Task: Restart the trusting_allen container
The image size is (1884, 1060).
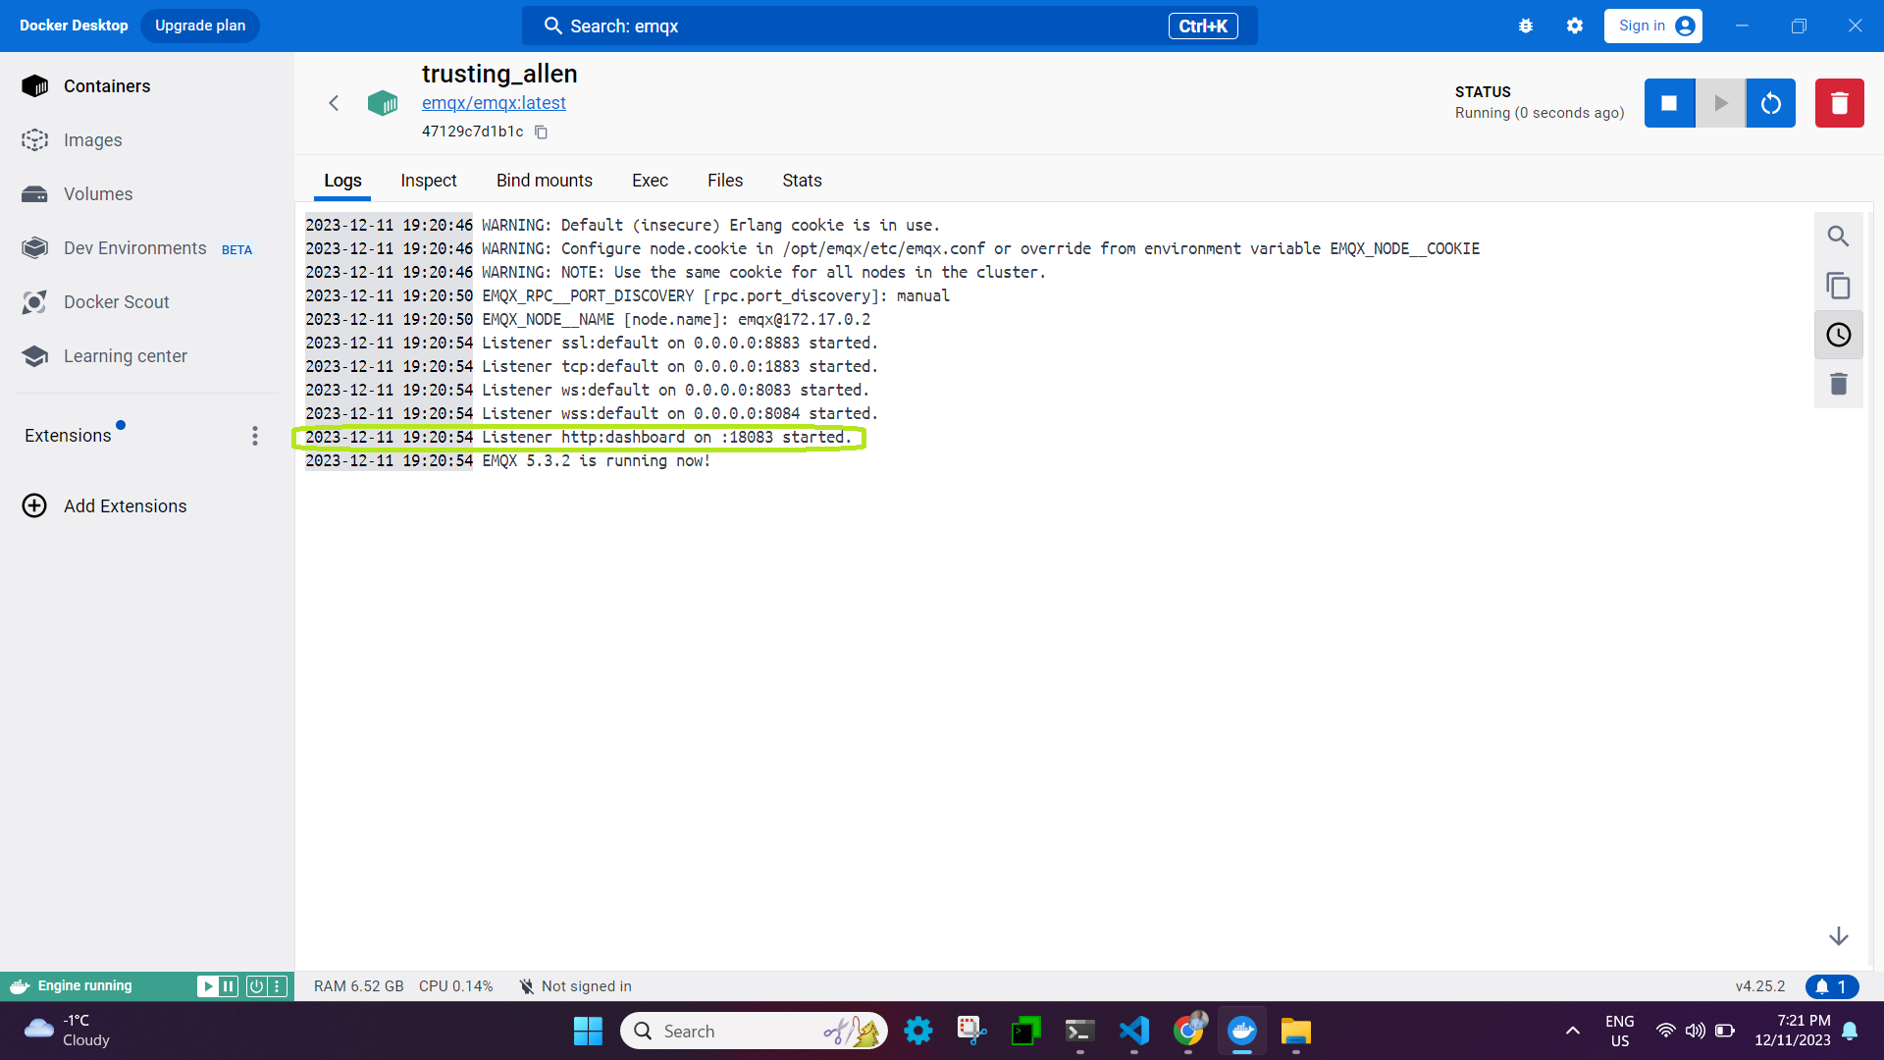Action: tap(1771, 103)
